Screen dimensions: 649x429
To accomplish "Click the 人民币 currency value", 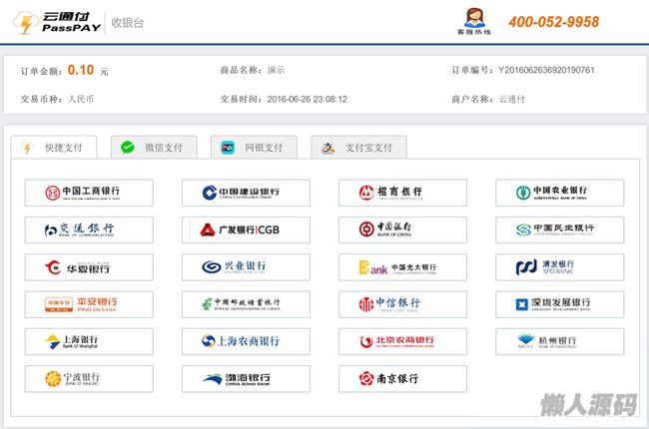I will 81,100.
